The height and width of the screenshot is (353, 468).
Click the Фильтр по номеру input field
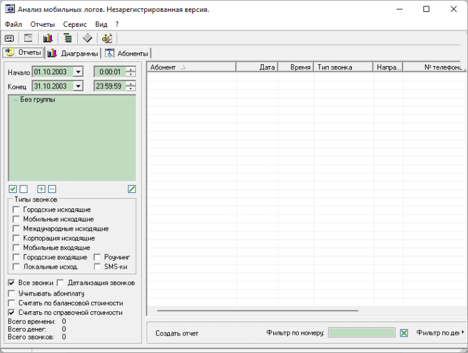(362, 332)
